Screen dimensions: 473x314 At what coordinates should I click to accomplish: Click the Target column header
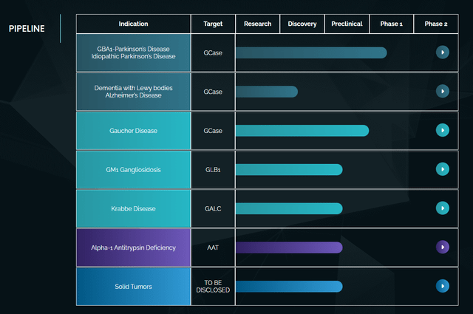coord(213,24)
